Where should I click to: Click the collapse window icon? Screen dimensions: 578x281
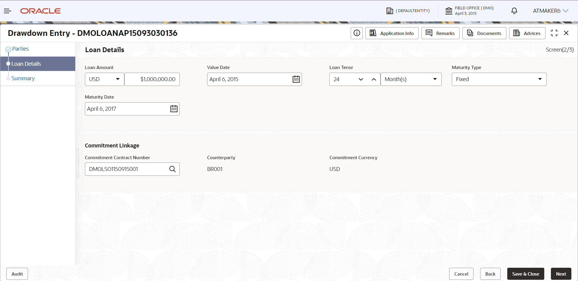[x=554, y=33]
